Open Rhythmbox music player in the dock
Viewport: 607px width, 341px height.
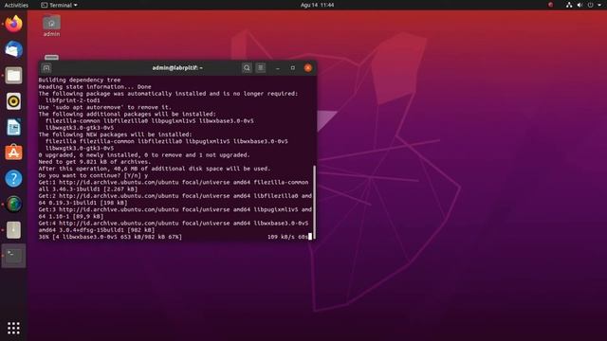pyautogui.click(x=13, y=101)
